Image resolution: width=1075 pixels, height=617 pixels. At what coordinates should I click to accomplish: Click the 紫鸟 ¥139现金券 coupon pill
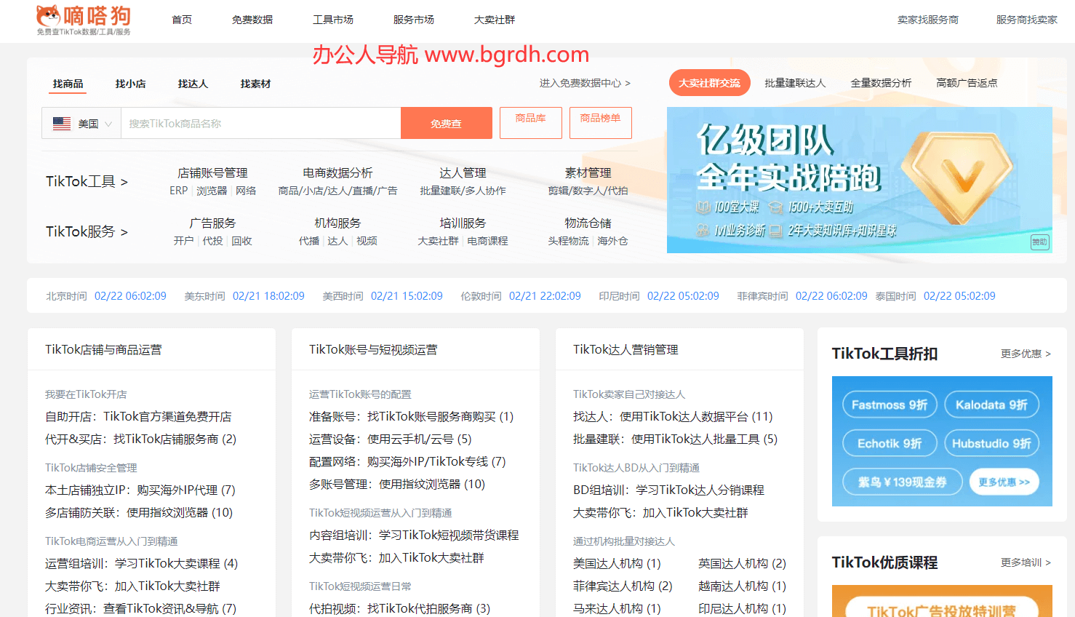click(902, 482)
